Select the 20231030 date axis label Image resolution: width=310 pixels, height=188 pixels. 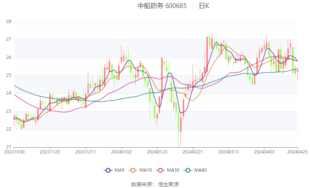14,152
